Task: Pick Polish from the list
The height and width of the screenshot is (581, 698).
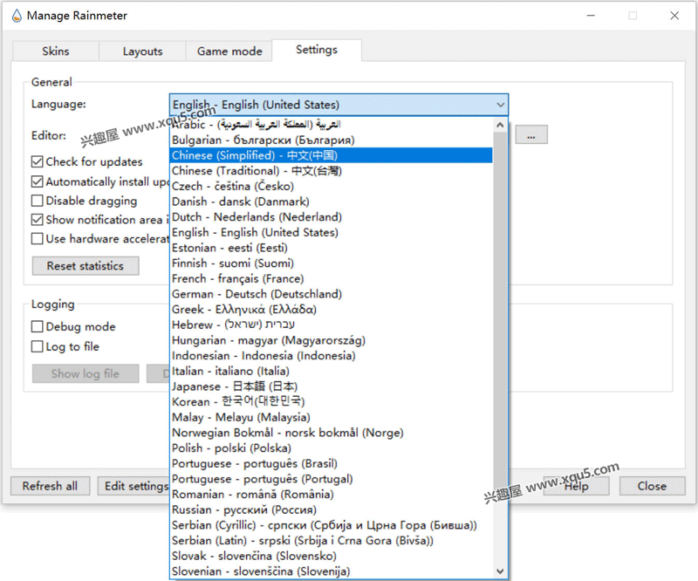Action: pyautogui.click(x=332, y=448)
